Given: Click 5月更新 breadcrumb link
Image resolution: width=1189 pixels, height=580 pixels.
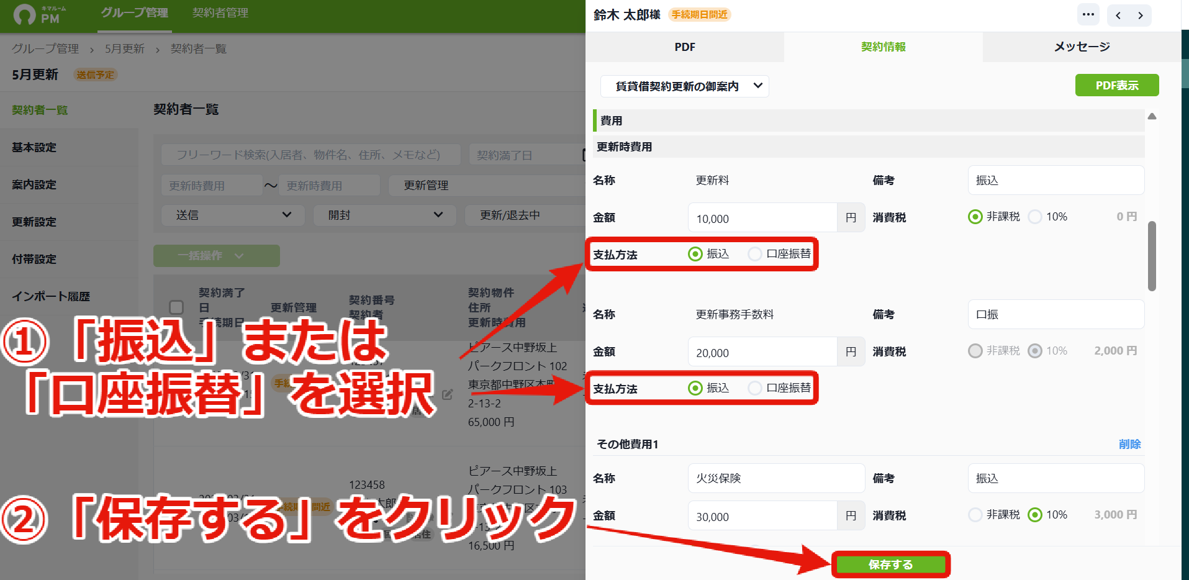Looking at the screenshot, I should 124,48.
